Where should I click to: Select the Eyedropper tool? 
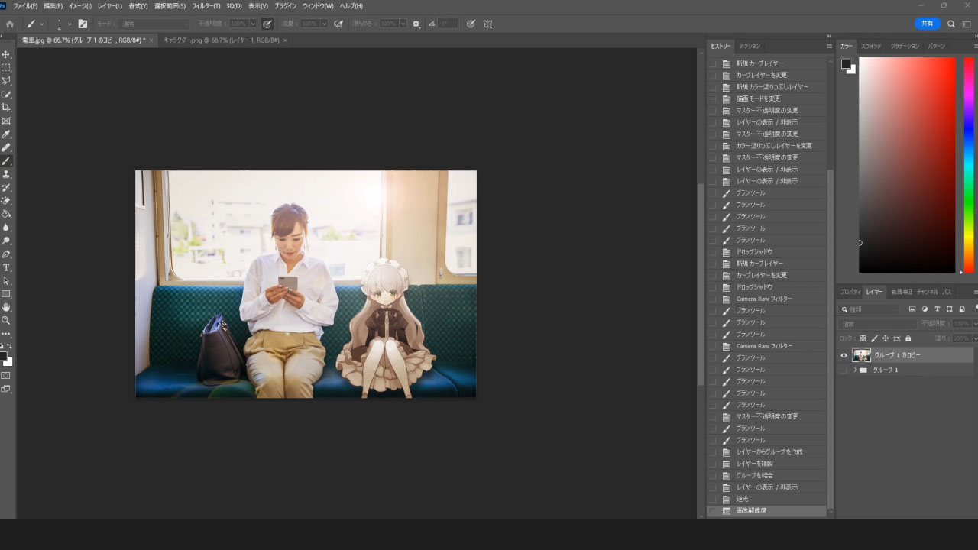6,134
